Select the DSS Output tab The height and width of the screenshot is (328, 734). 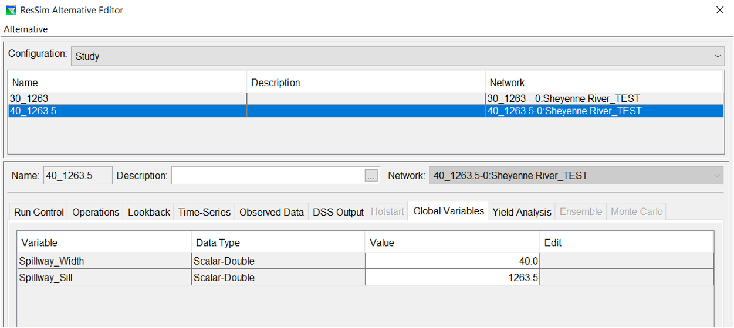338,212
